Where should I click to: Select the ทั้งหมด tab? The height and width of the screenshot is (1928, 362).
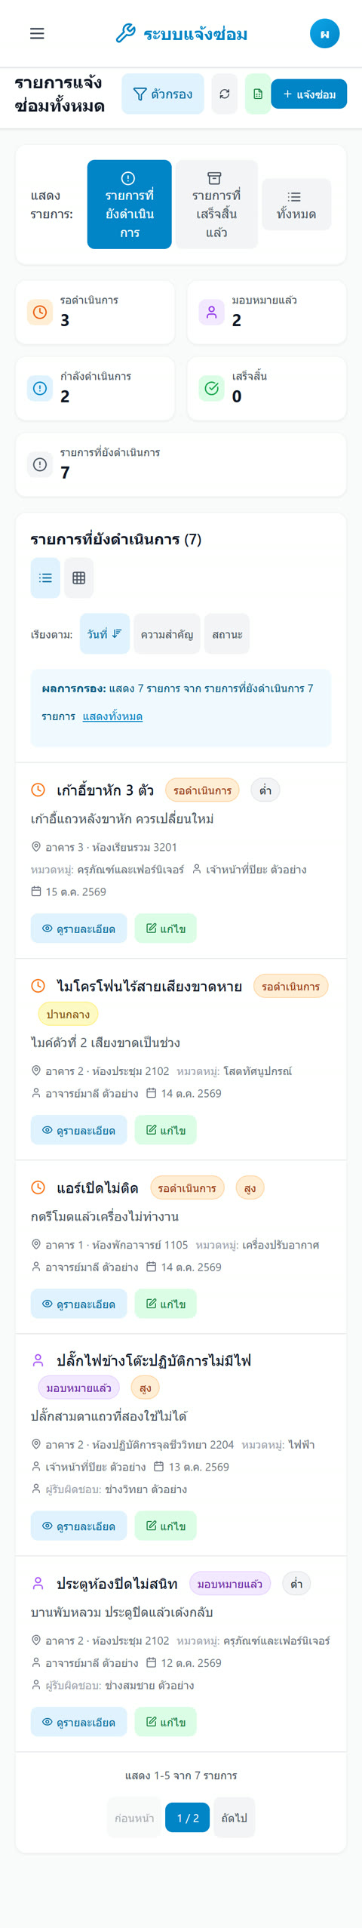coord(296,205)
